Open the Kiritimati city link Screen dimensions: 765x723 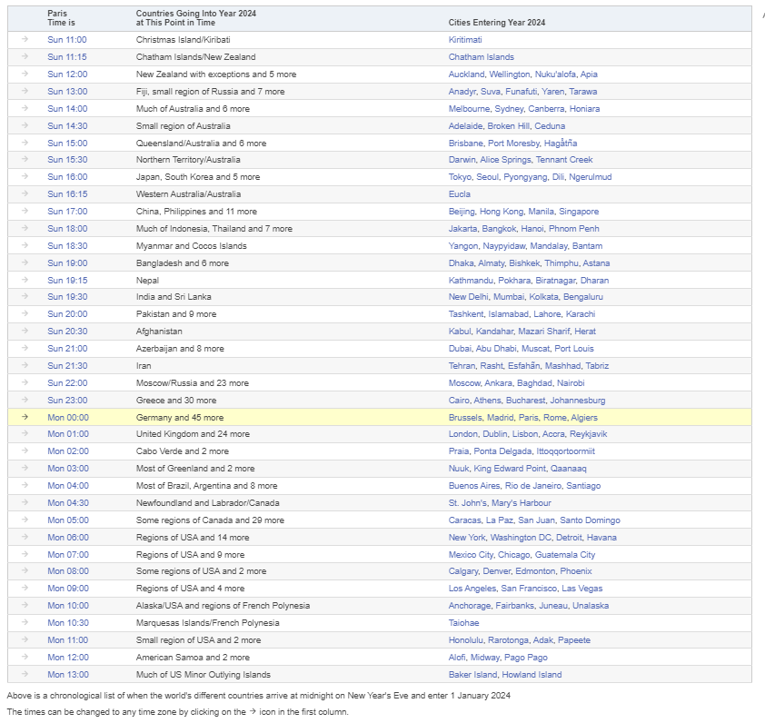coord(465,40)
